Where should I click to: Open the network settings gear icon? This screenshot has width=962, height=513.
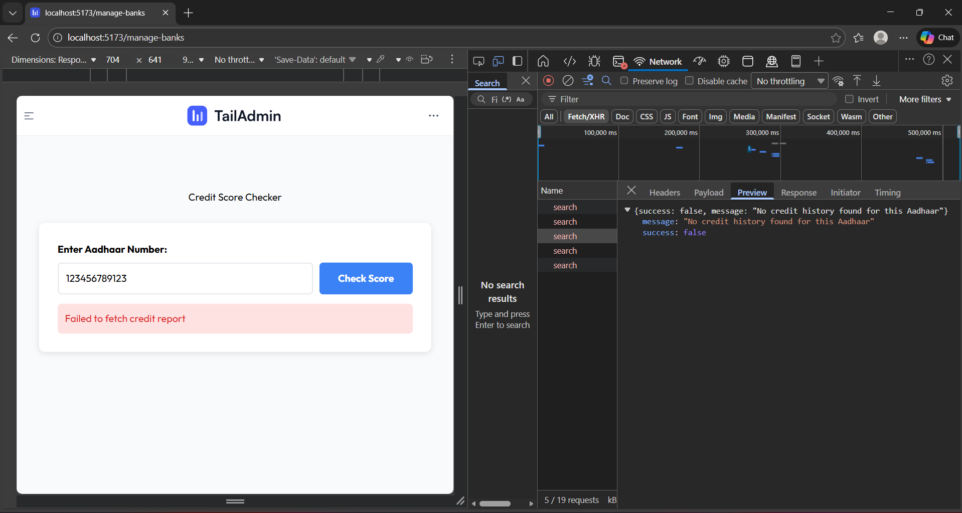[947, 81]
